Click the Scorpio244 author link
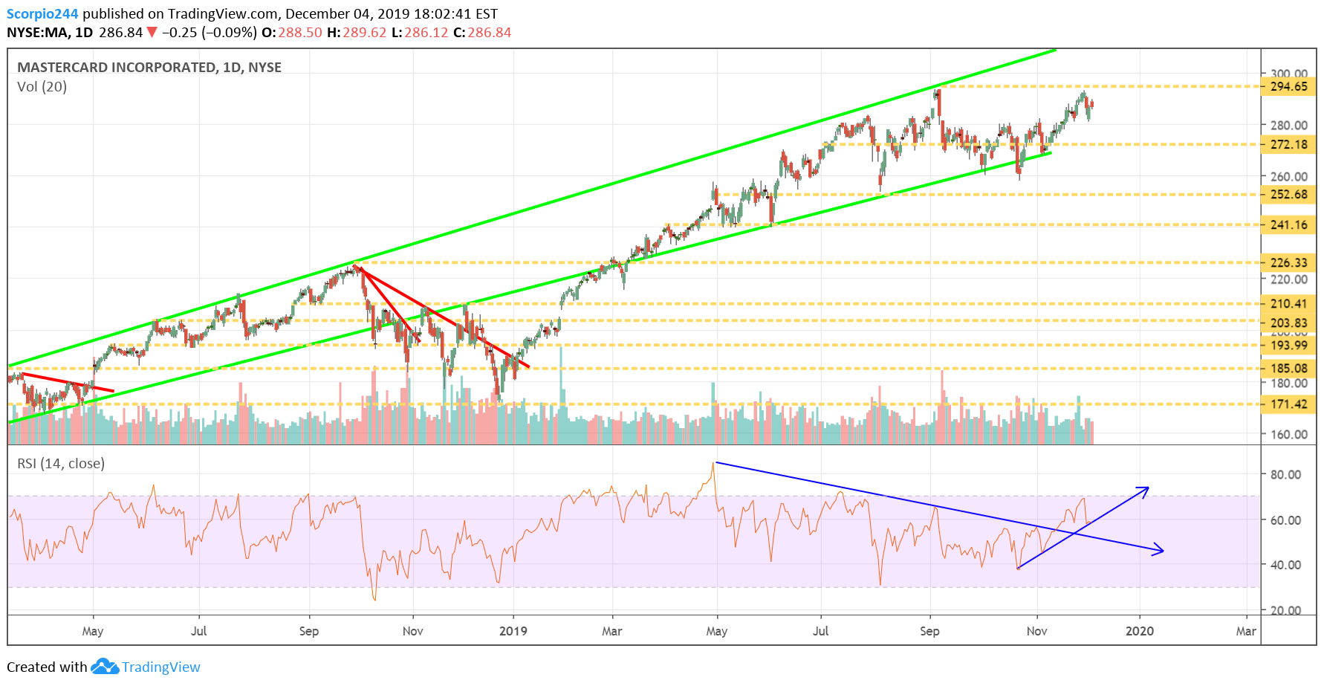This screenshot has height=686, width=1324. click(x=42, y=13)
